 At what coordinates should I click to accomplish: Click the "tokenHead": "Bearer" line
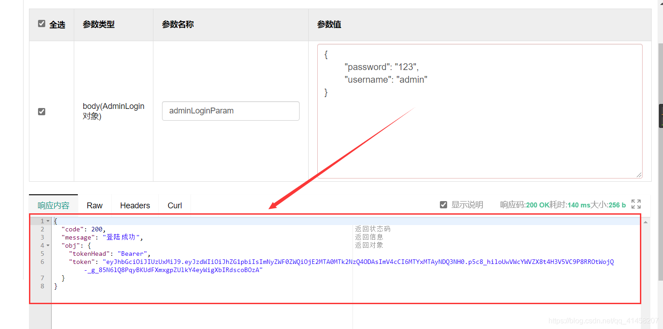coord(110,254)
